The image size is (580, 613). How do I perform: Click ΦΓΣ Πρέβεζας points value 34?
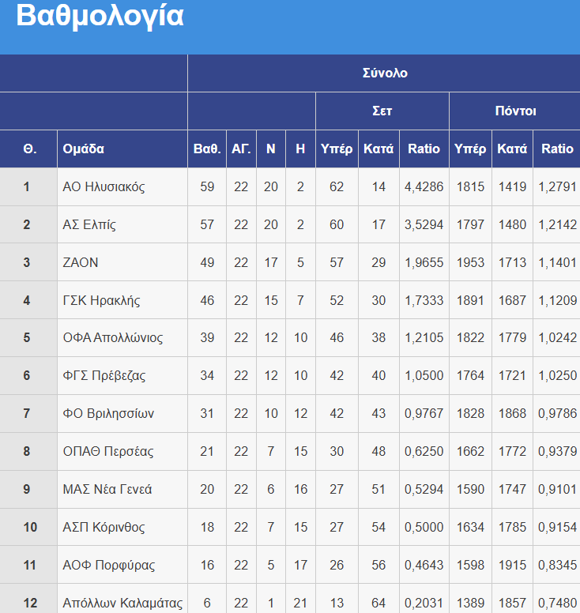click(207, 376)
